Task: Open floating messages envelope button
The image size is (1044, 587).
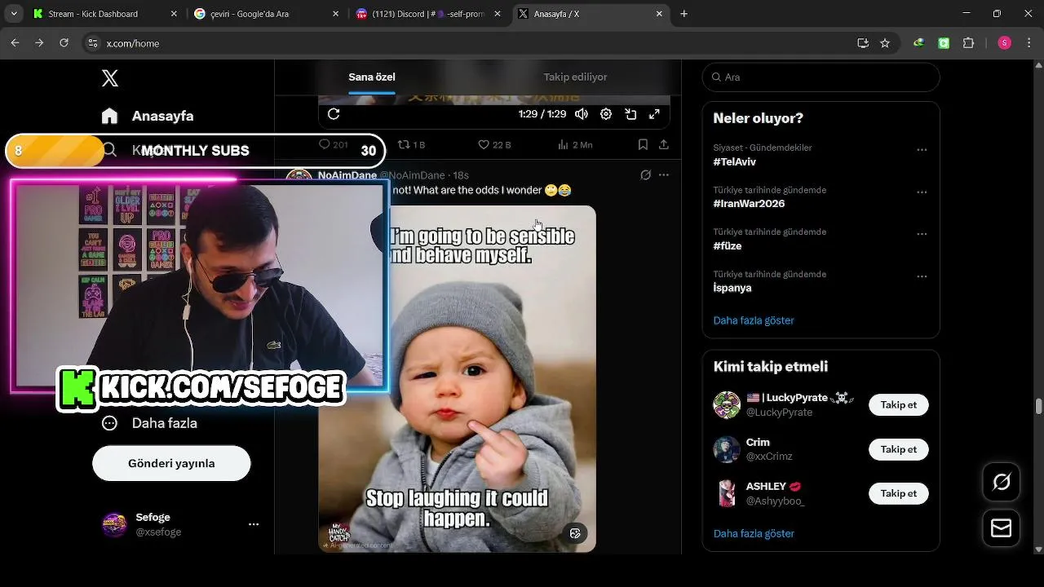Action: pos(1001,528)
